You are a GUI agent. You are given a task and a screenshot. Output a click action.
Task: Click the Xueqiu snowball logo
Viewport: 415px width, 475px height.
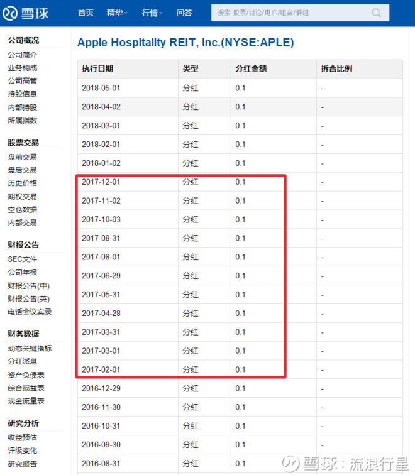(x=25, y=13)
